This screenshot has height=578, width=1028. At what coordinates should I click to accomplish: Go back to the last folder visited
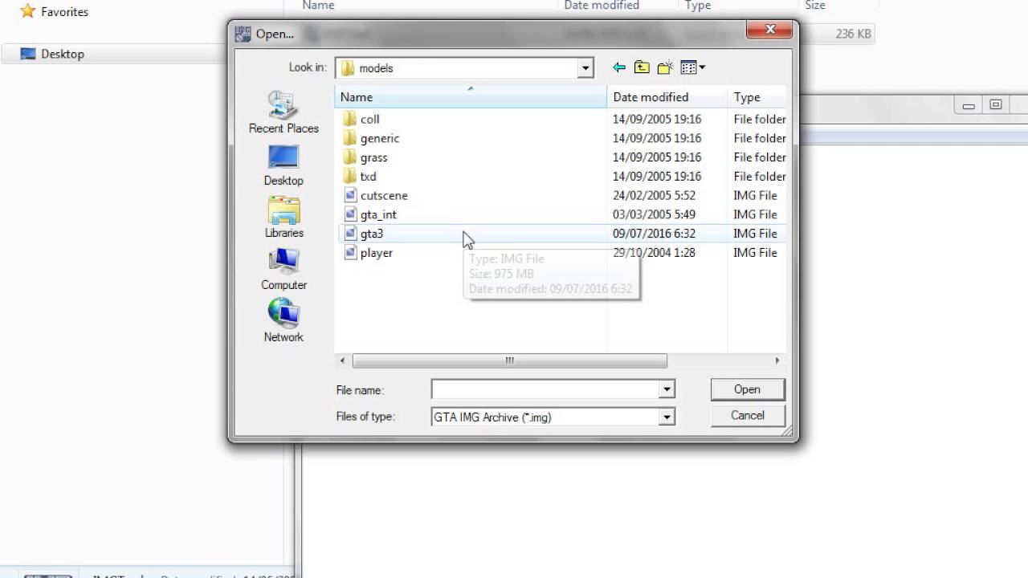(x=618, y=67)
